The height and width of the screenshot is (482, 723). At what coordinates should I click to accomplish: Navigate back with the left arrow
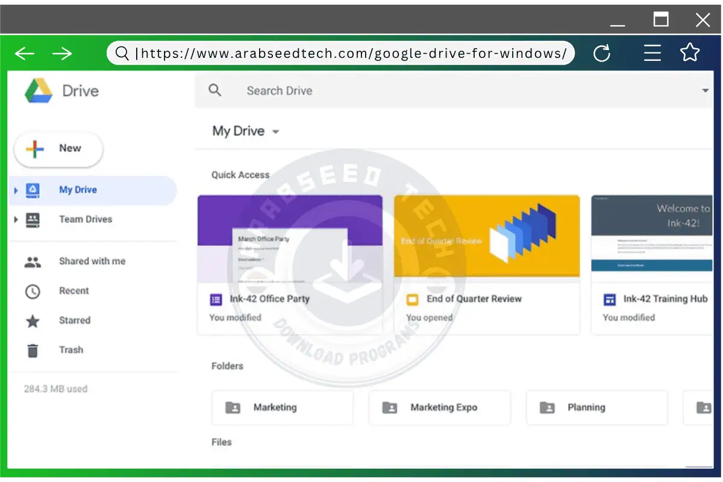coord(25,53)
